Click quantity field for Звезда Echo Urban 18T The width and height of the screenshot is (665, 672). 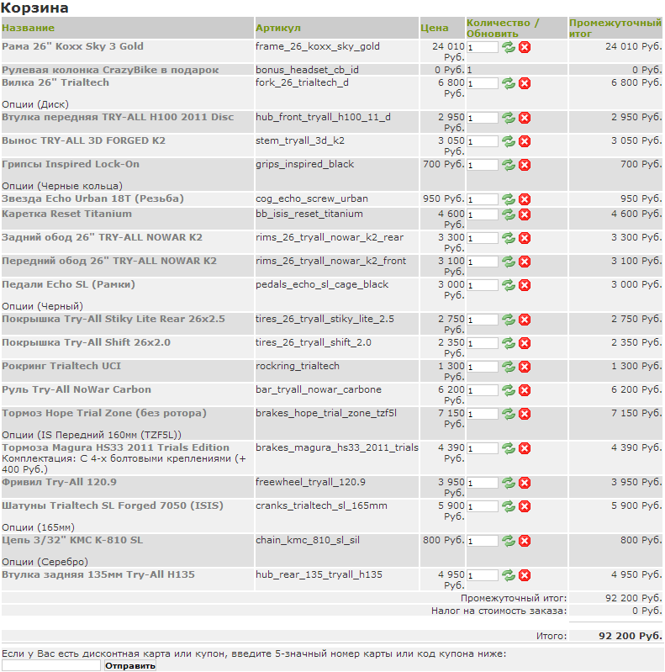pos(483,200)
